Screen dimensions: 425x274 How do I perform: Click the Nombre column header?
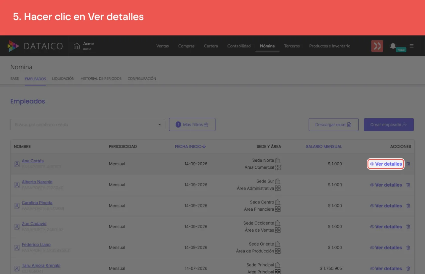(22, 146)
